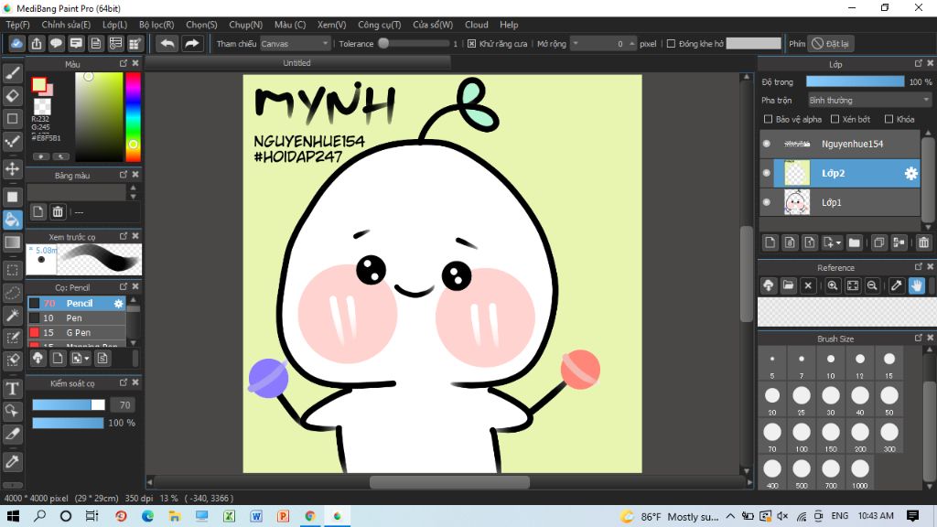Open the Chỉnh sửa(E) menu
Screen dimensions: 937x527
click(x=66, y=25)
